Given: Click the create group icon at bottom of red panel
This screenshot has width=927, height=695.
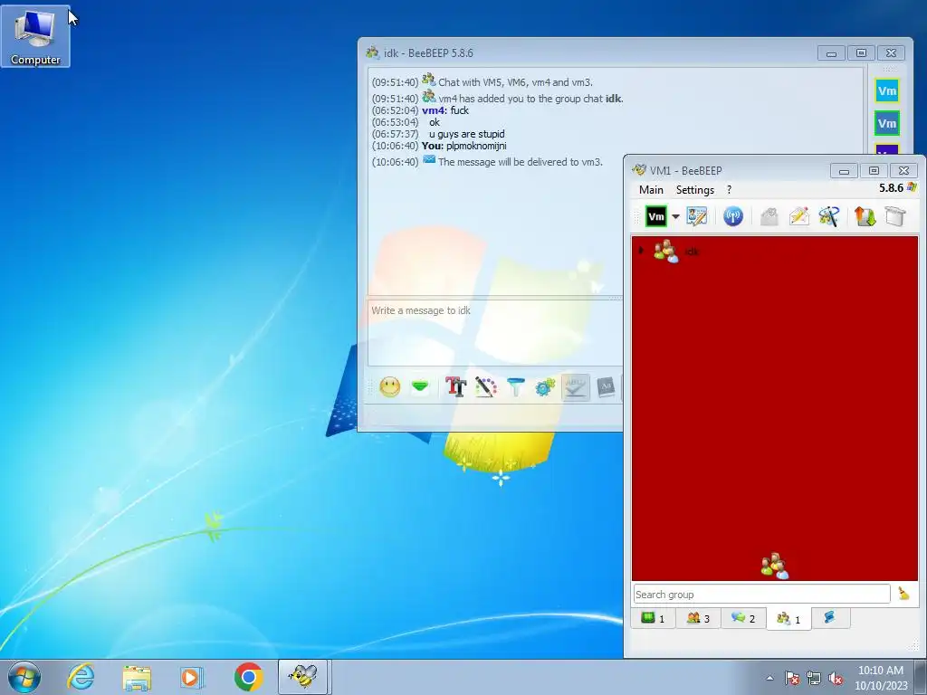Looking at the screenshot, I should [775, 566].
